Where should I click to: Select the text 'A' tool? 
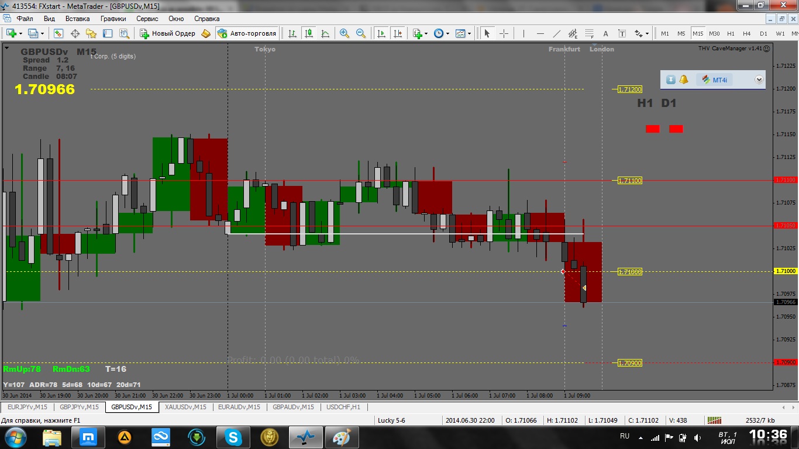[x=605, y=33]
